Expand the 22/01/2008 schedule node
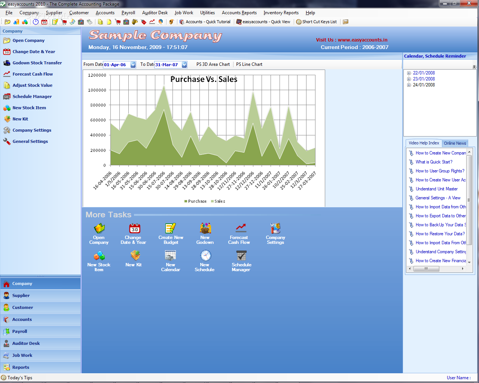This screenshot has width=479, height=383. click(x=409, y=73)
